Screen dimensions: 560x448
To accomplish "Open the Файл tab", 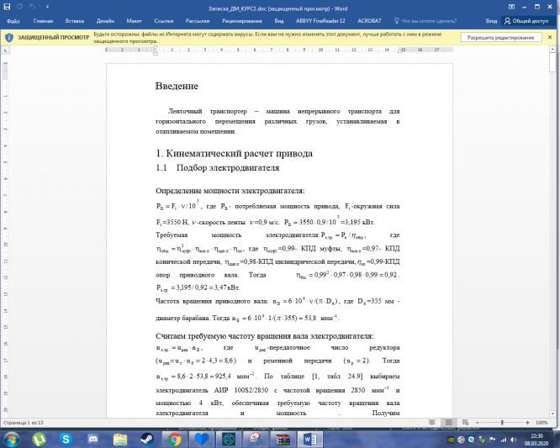I will [13, 21].
